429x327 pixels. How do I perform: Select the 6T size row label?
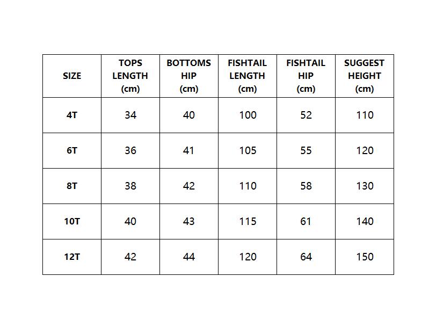[x=72, y=150]
